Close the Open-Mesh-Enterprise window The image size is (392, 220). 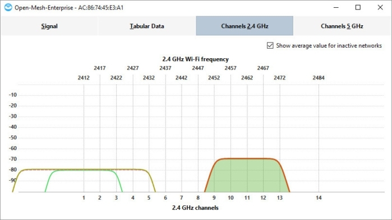coord(380,7)
